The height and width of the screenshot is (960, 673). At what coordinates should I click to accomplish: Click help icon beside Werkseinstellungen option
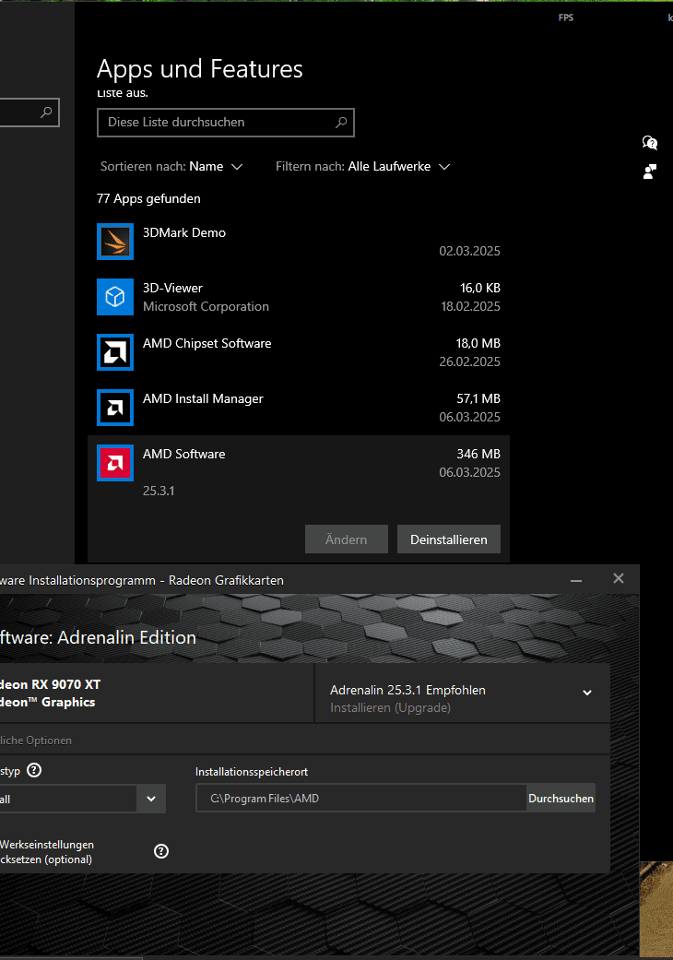pos(161,851)
